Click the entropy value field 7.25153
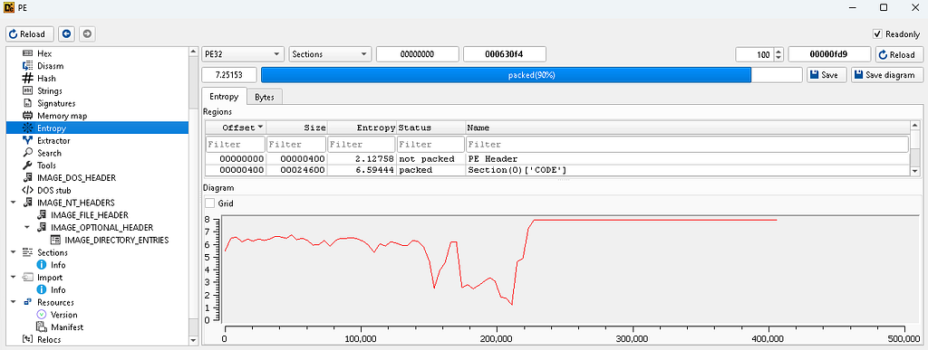928x350 pixels. (229, 75)
